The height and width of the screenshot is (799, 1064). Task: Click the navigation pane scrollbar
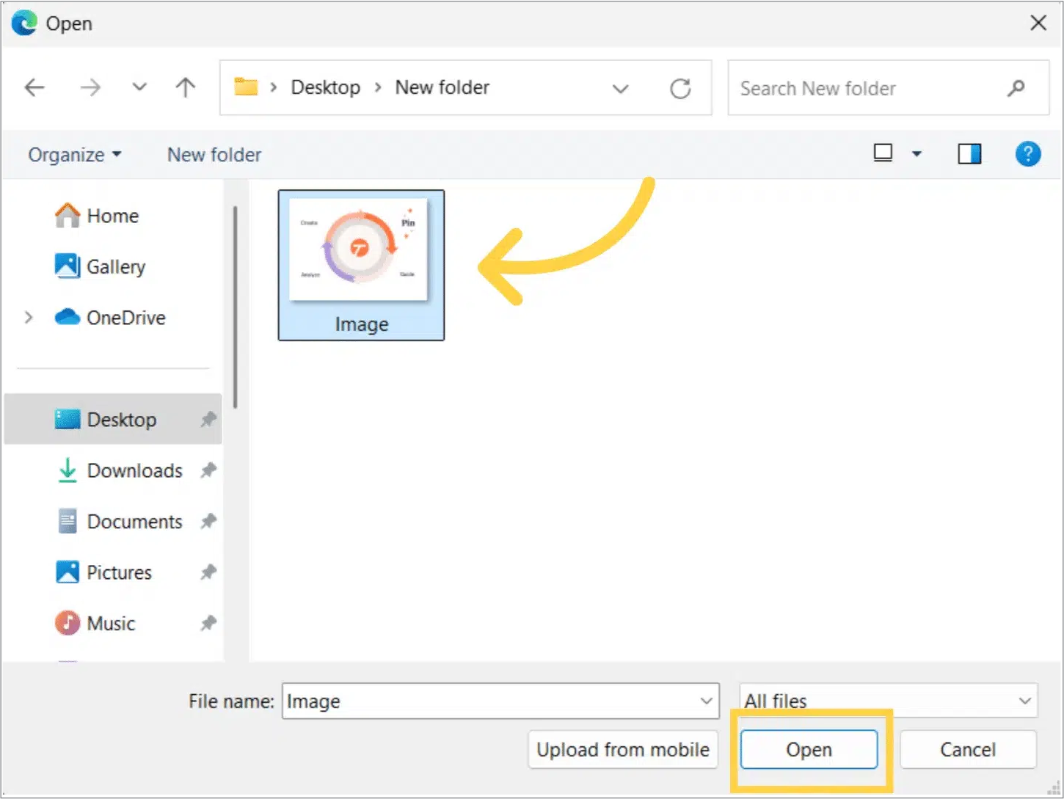click(235, 308)
